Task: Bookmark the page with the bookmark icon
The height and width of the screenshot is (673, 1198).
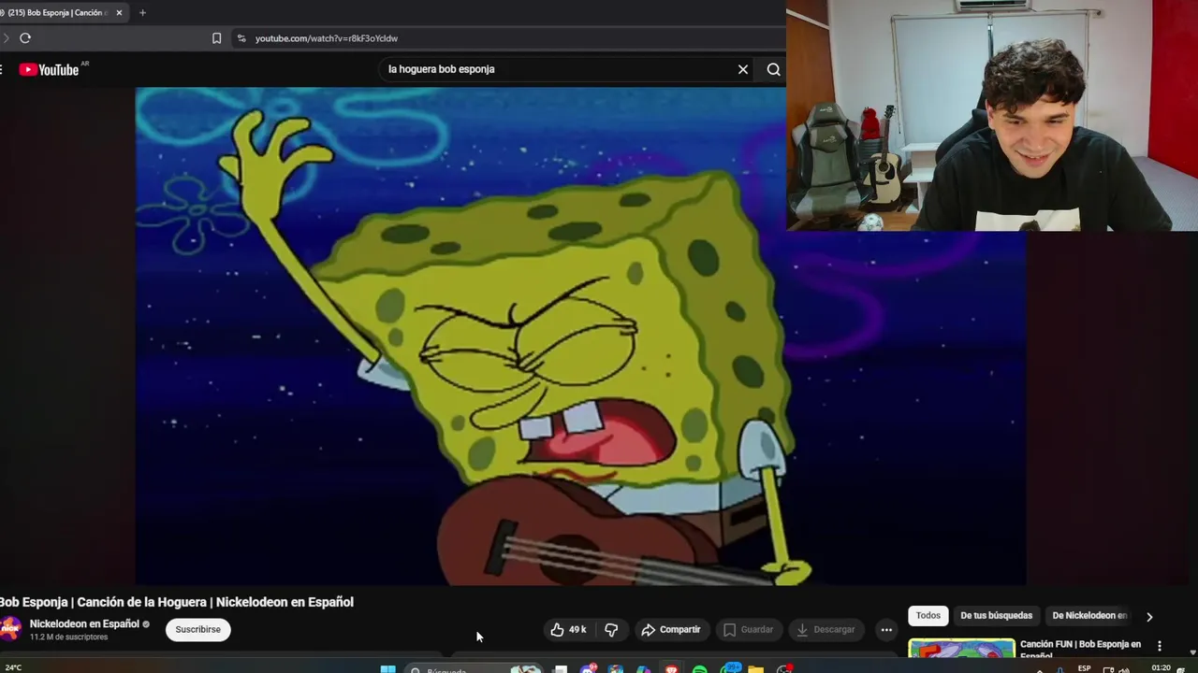Action: [216, 38]
